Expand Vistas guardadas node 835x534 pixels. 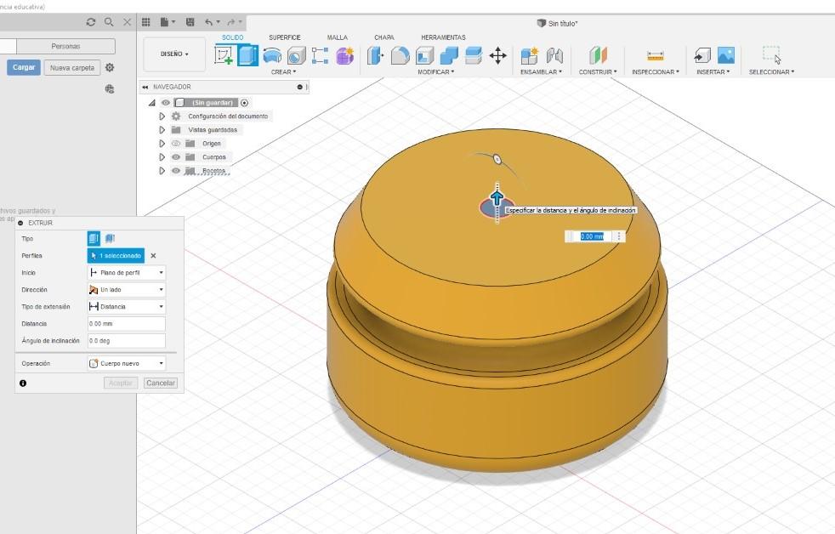(x=162, y=130)
